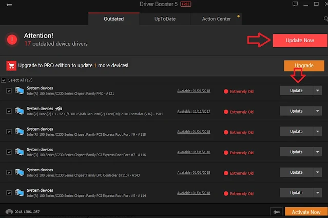328x218 pixels.
Task: Click 'Upgrade to PRO edition' message text
Action: (73, 65)
